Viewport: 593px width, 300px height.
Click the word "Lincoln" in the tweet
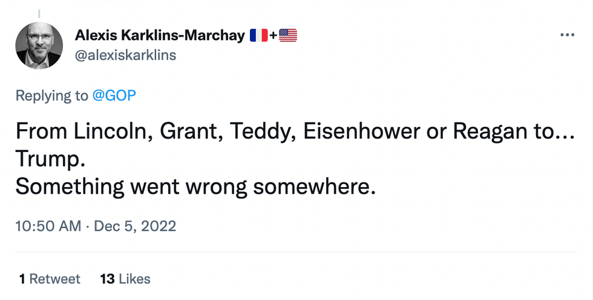click(111, 131)
